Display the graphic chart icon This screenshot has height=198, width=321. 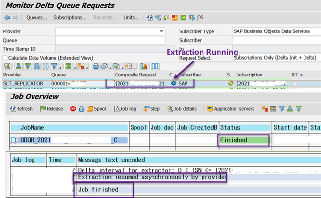pos(144,66)
